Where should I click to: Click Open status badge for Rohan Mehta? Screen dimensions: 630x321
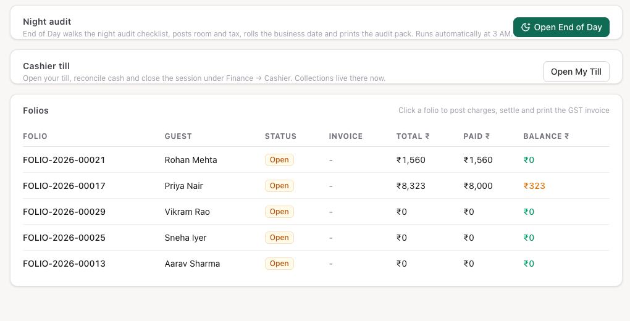click(x=279, y=160)
